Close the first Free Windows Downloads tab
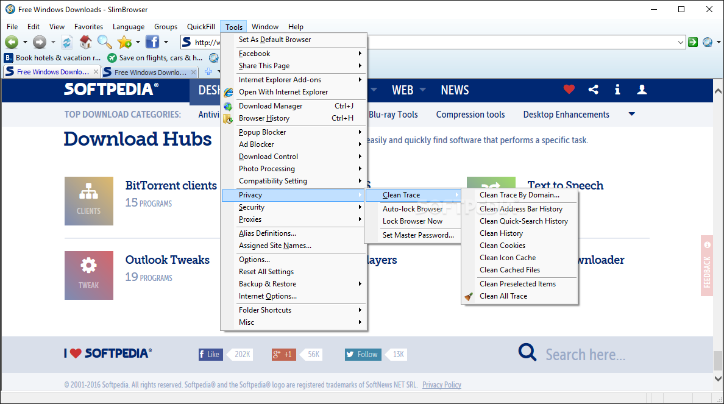The width and height of the screenshot is (724, 404). pyautogui.click(x=96, y=71)
